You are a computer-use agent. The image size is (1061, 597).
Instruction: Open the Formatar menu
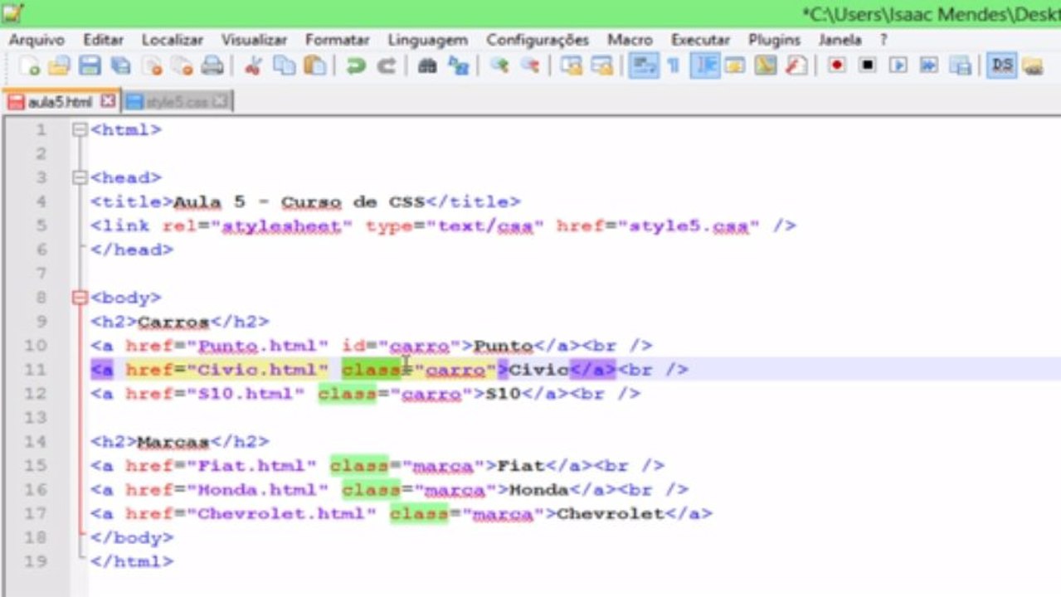coord(337,40)
